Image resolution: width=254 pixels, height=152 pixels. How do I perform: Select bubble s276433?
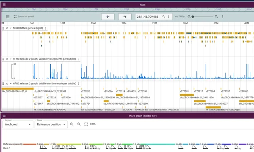(x=131, y=91)
